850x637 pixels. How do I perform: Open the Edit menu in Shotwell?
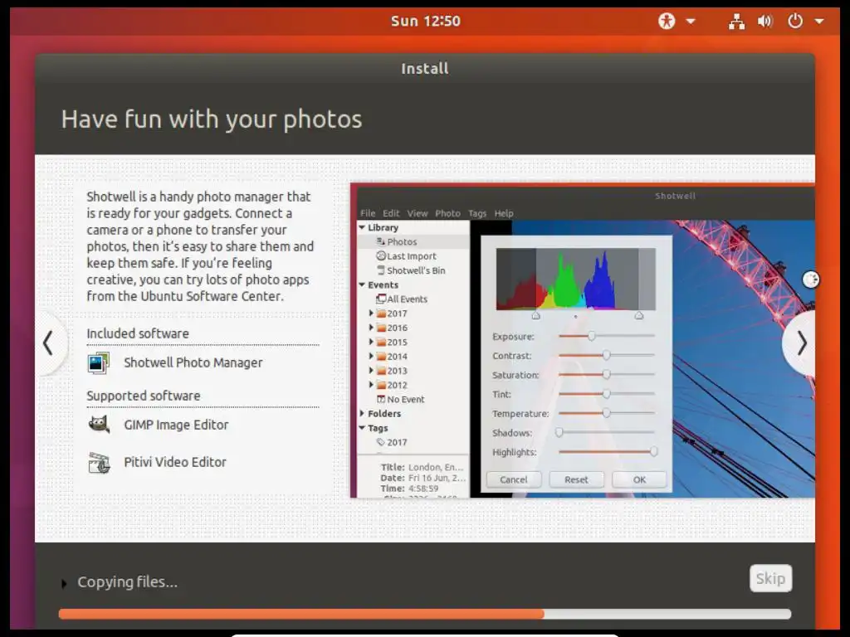(391, 213)
